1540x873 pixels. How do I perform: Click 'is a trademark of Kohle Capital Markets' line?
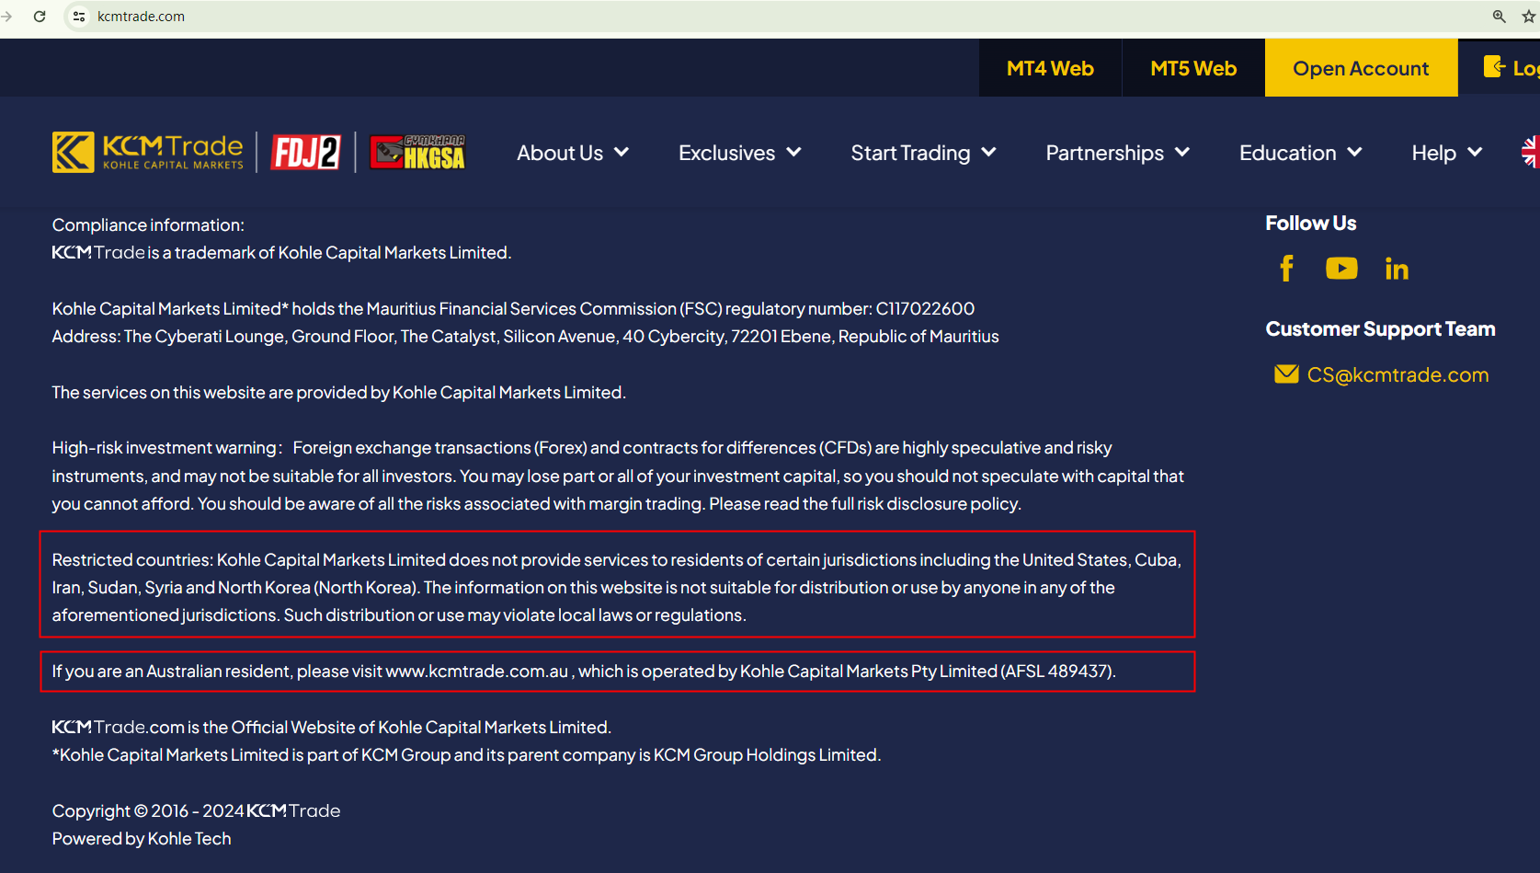click(281, 253)
